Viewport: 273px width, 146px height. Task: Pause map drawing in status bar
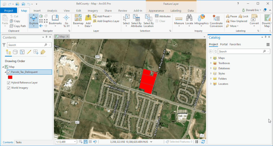coord(197,142)
